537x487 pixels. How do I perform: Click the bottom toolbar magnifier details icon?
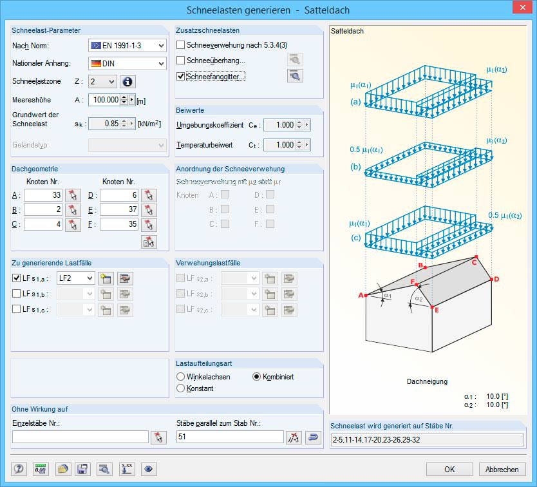pos(104,469)
